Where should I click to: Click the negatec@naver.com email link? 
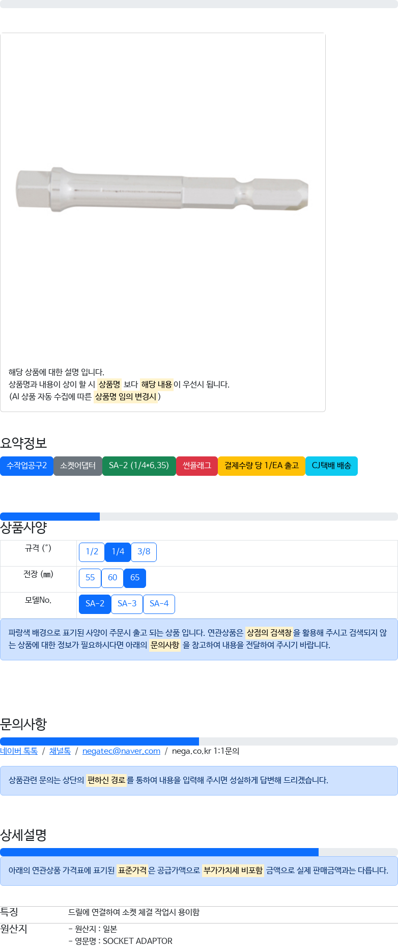coord(121,751)
